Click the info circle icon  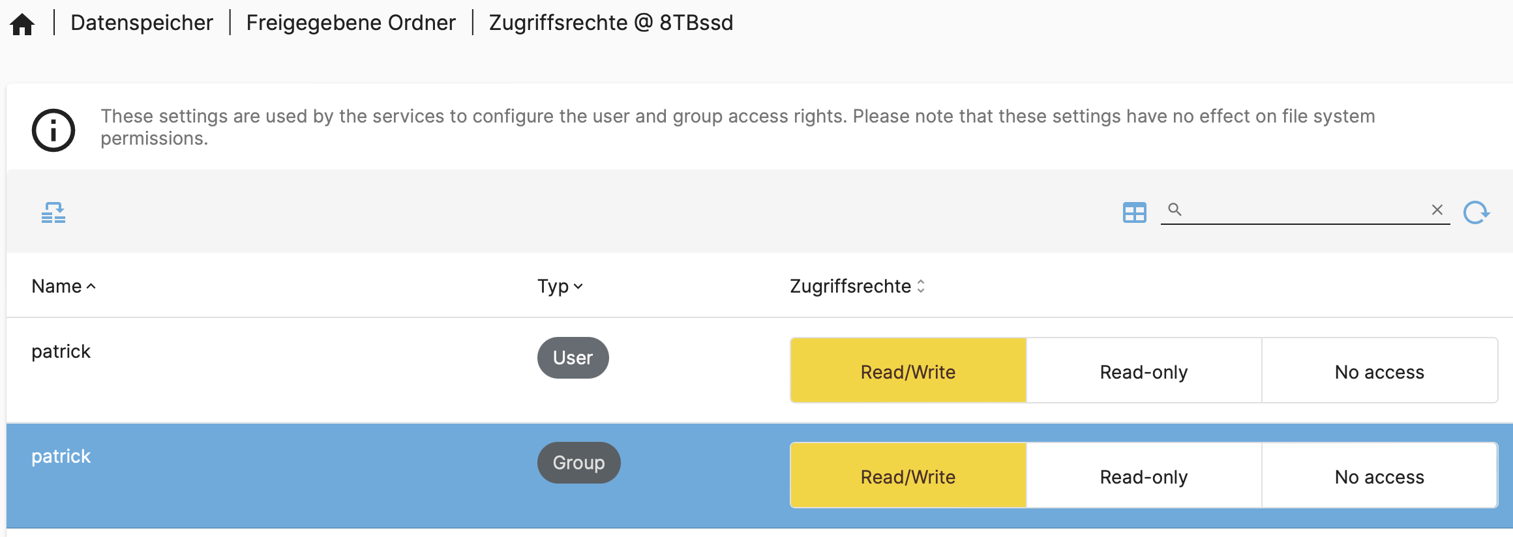[x=53, y=130]
